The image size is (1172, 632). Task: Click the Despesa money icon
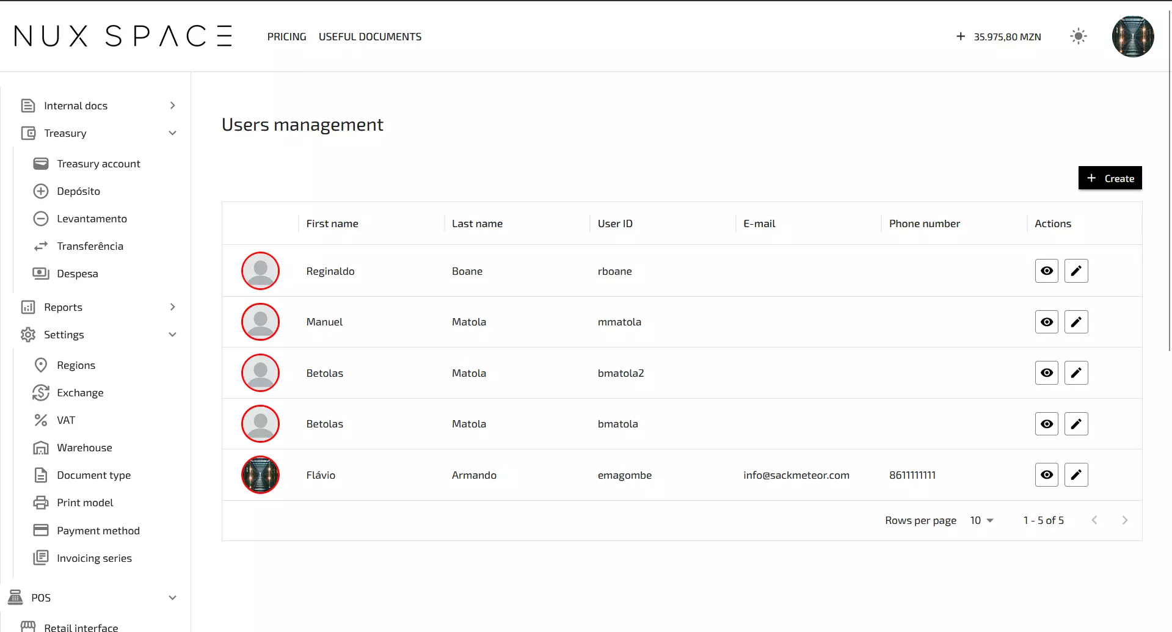[x=41, y=274]
